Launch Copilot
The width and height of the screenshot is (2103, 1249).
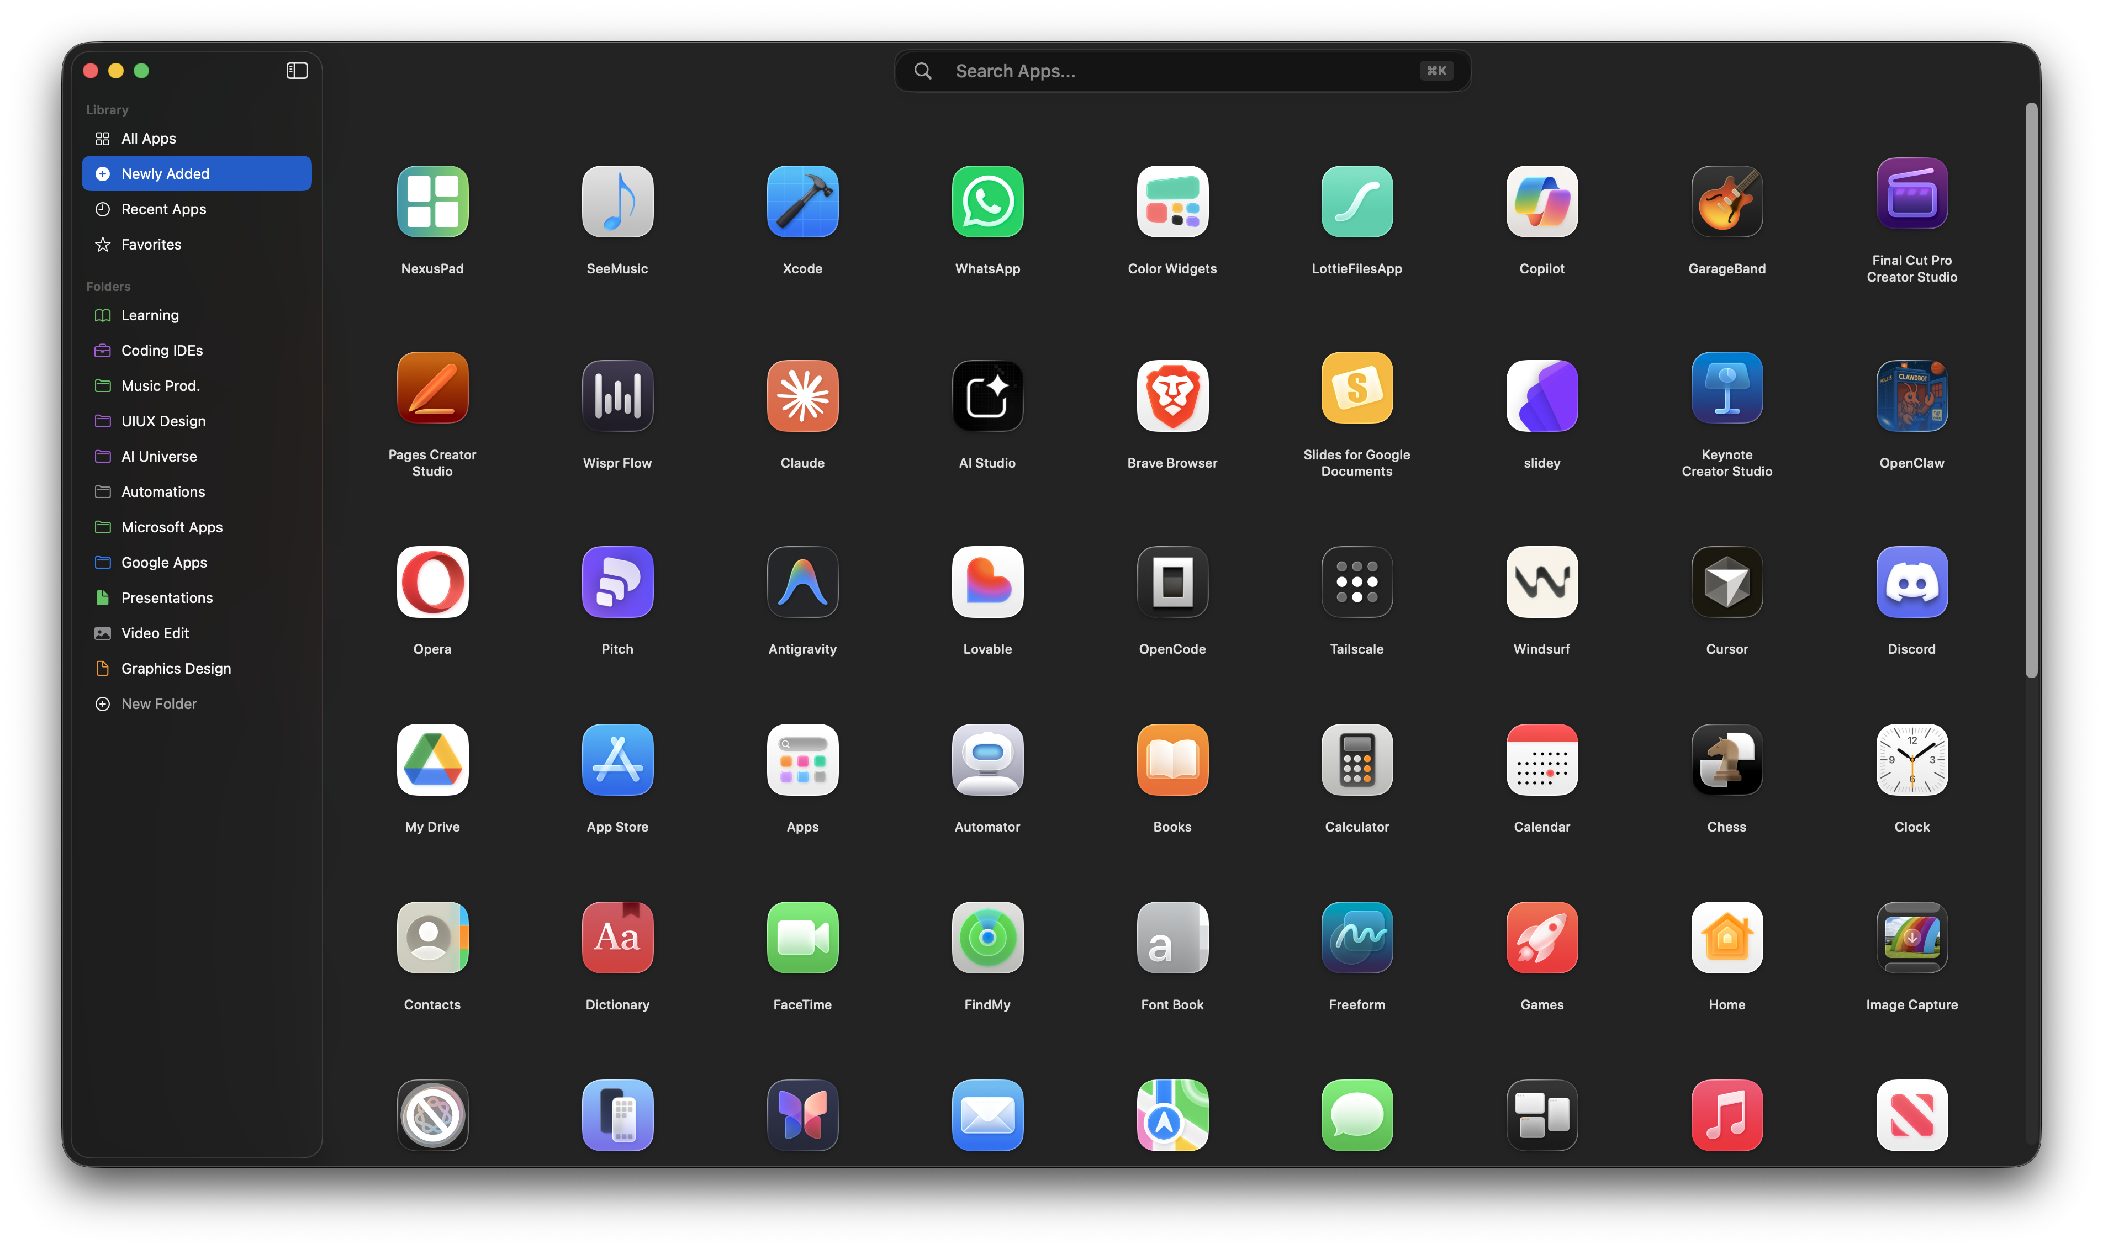pyautogui.click(x=1541, y=201)
